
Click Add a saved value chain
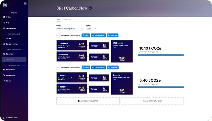pyautogui.click(x=88, y=101)
